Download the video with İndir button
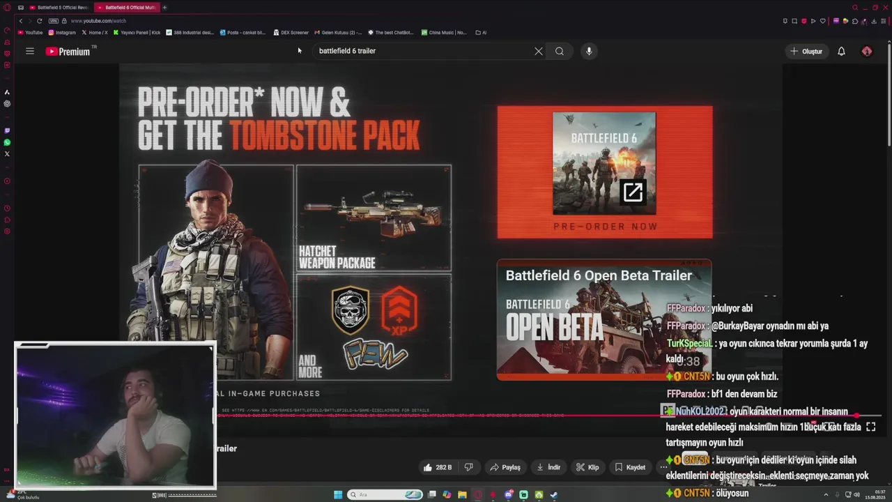Image resolution: width=892 pixels, height=502 pixels. 548,467
